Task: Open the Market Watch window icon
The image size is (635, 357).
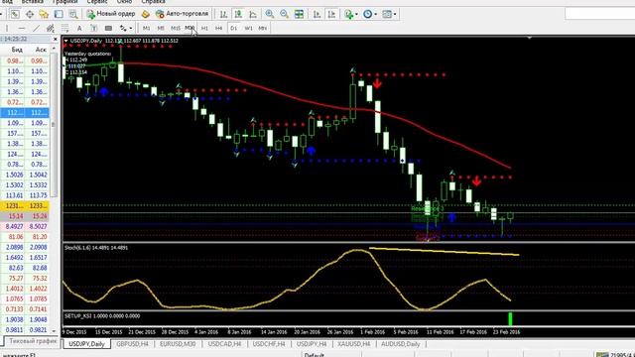Action: (15, 14)
